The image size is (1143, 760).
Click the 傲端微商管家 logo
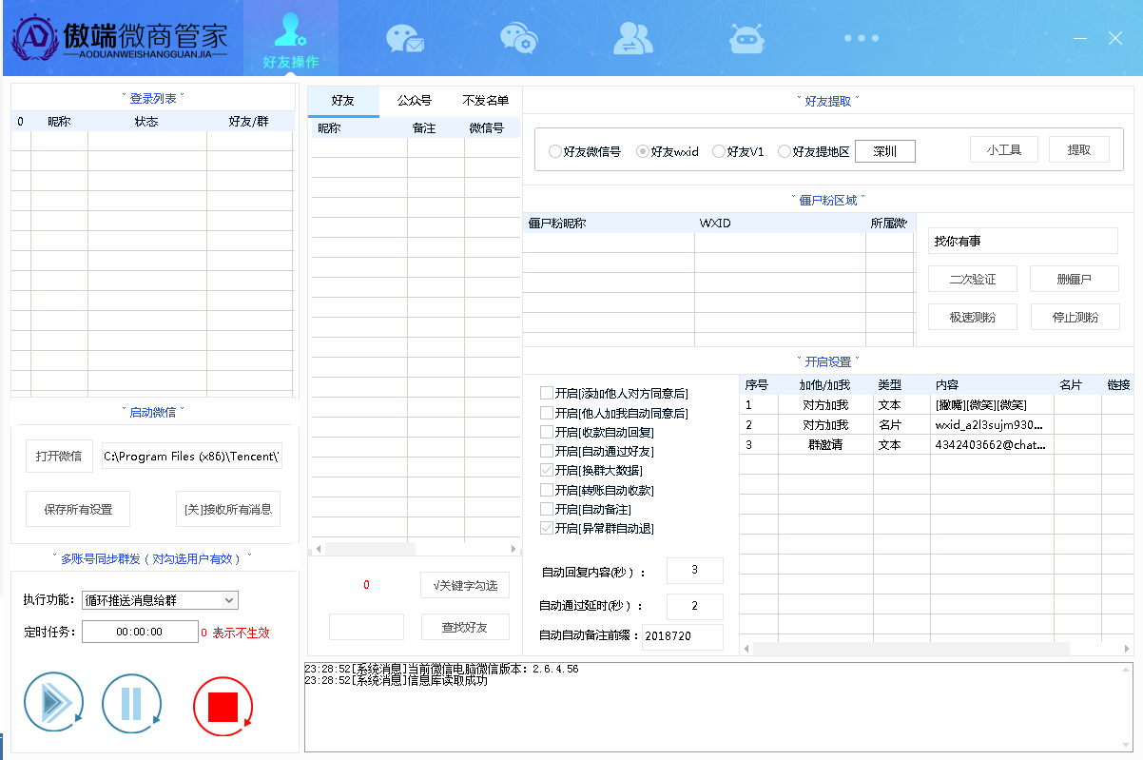click(x=121, y=38)
